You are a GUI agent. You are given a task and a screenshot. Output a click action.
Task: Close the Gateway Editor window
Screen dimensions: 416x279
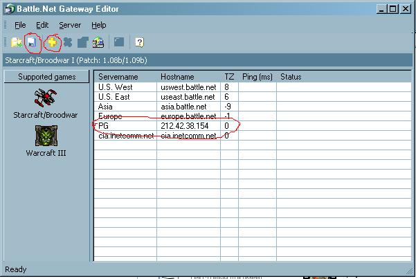[x=406, y=9]
